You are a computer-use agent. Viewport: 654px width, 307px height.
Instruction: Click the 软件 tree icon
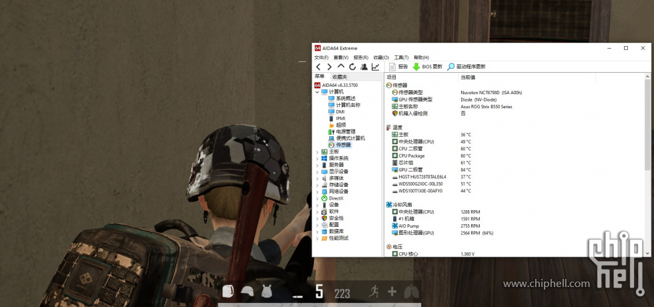[x=324, y=212]
